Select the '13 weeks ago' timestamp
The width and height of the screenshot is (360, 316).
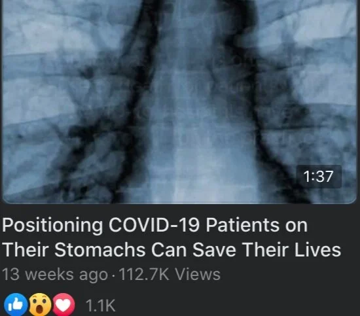point(55,275)
